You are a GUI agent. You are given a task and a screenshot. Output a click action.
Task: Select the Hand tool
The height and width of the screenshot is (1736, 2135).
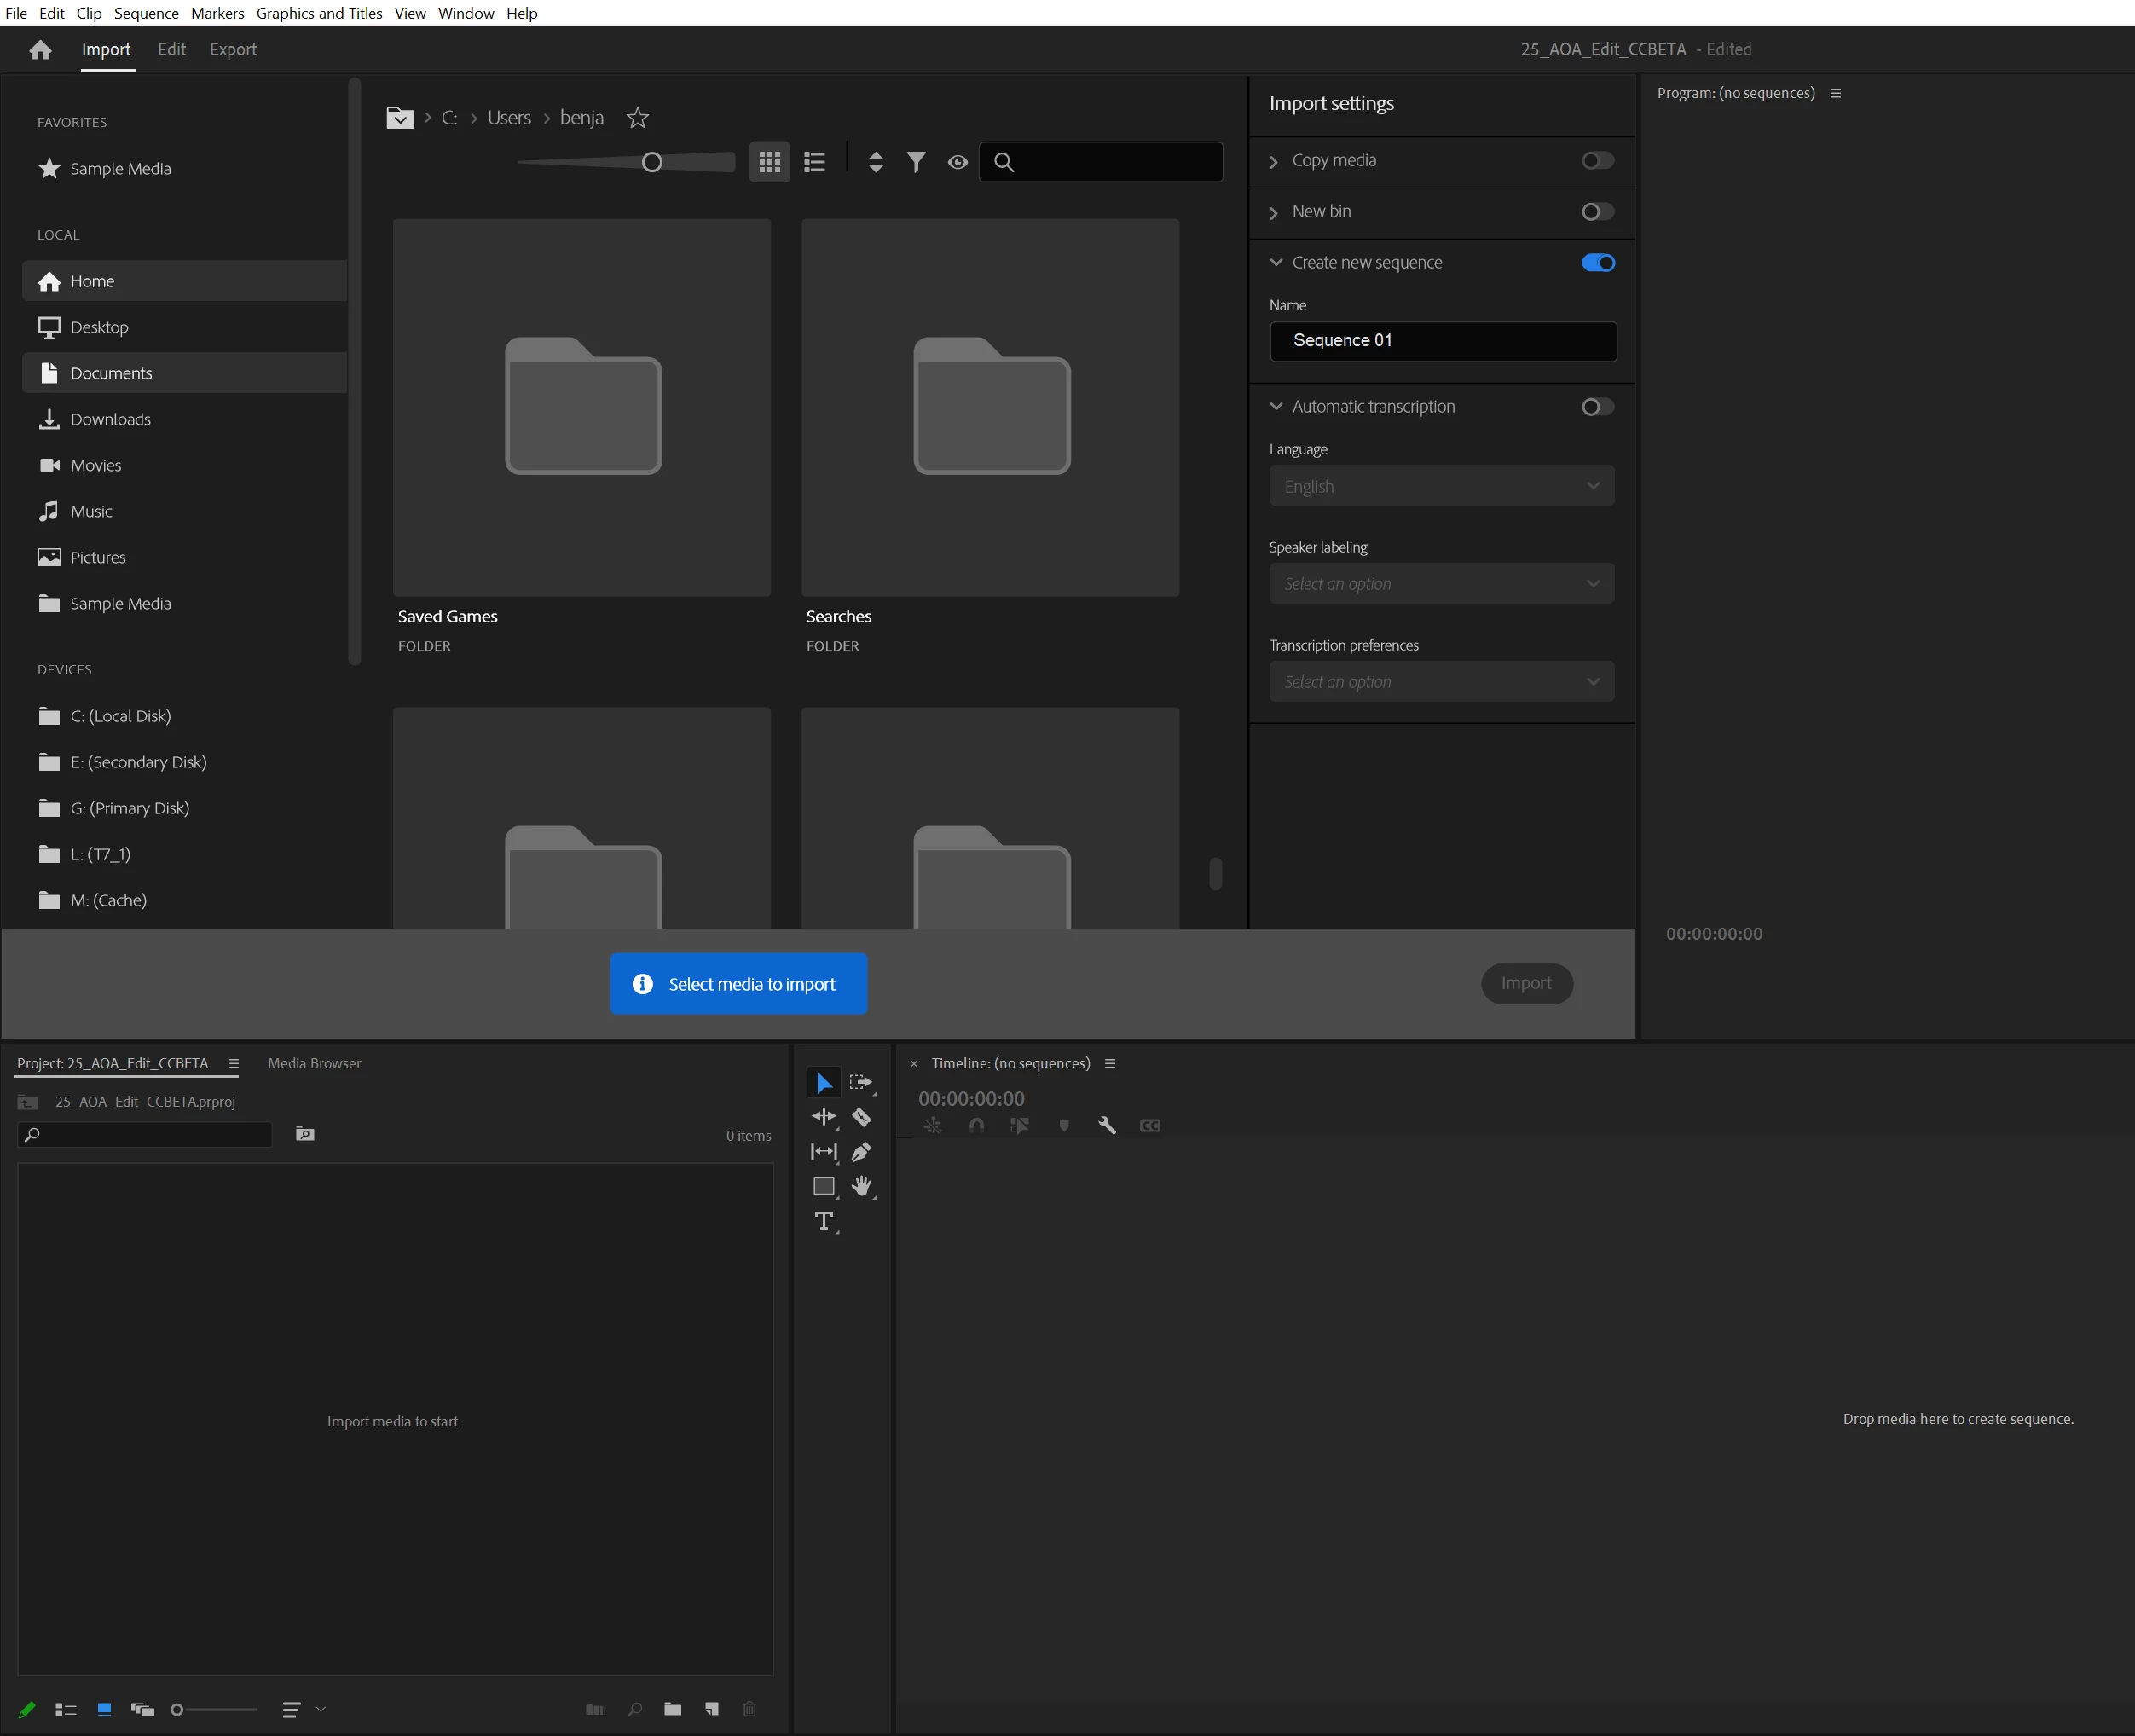pyautogui.click(x=861, y=1186)
